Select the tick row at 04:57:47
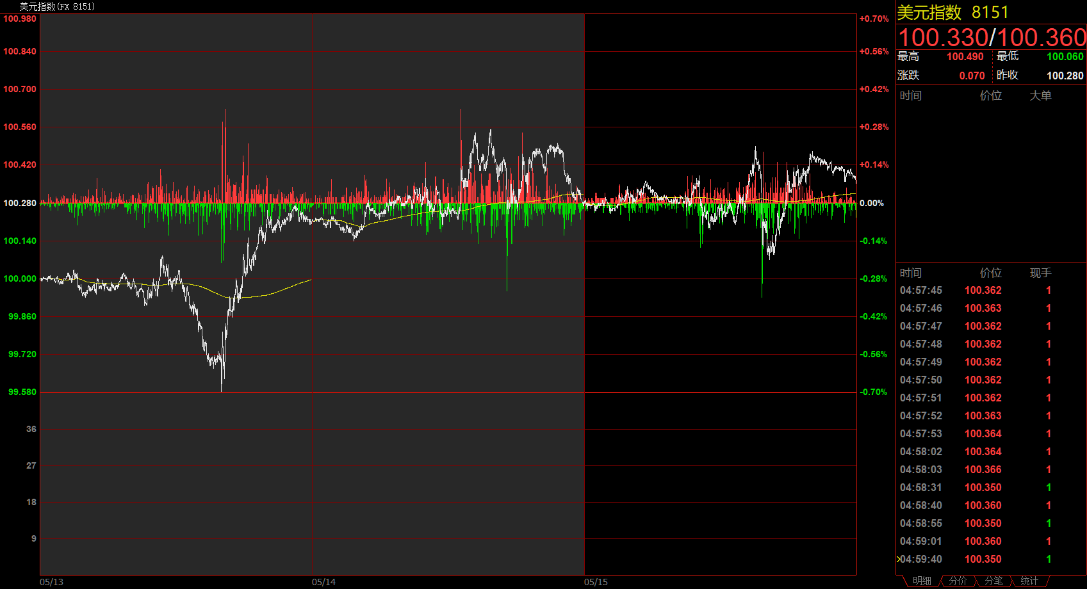 991,326
